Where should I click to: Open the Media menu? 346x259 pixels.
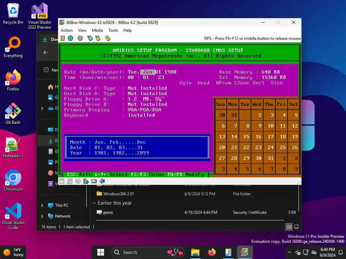[x=97, y=30]
